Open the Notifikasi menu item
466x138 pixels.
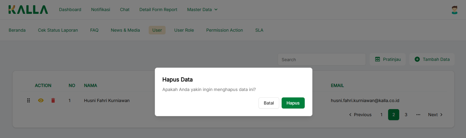point(100,10)
